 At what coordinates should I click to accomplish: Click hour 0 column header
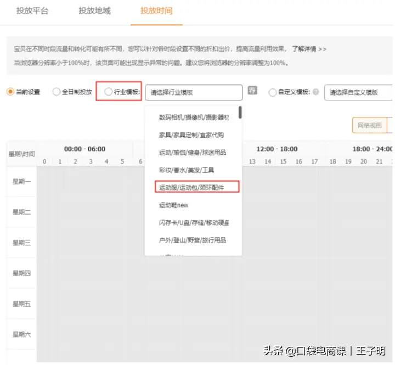(x=44, y=161)
